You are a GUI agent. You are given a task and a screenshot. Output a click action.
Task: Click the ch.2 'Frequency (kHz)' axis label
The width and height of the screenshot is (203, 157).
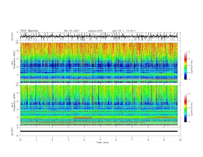tap(15, 102)
